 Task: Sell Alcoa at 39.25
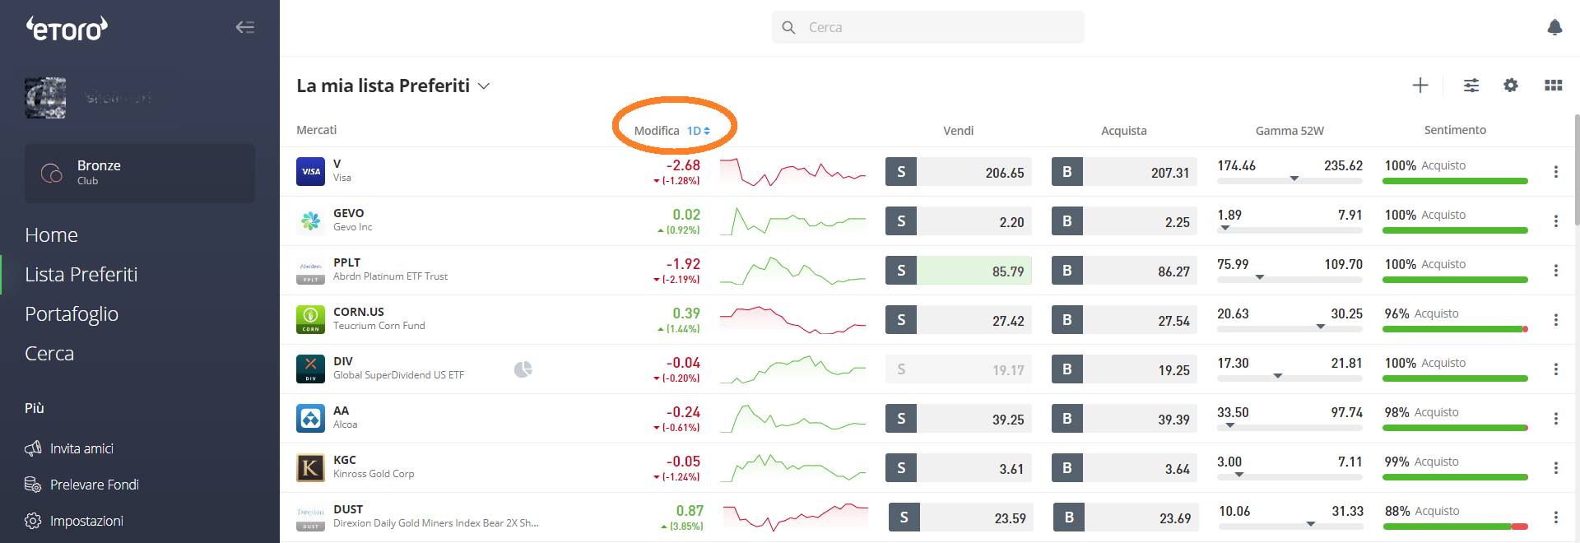[x=959, y=419]
